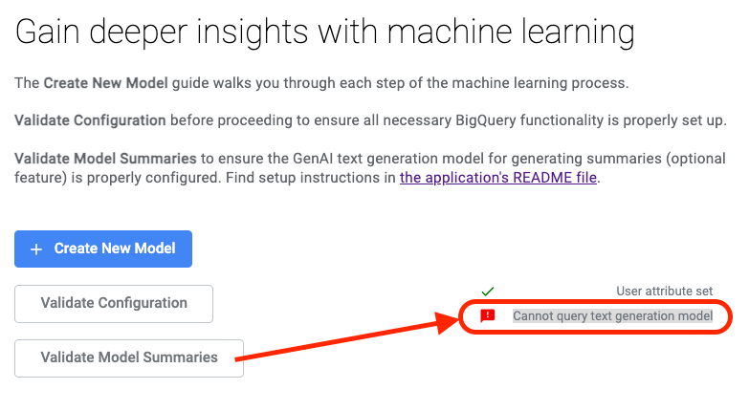Open the application's README file link

click(x=498, y=178)
